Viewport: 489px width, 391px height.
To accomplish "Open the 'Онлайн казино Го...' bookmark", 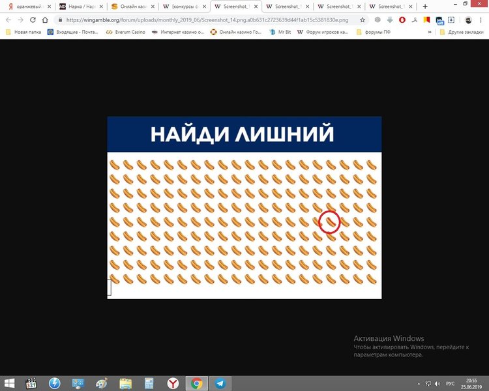I will tap(236, 32).
